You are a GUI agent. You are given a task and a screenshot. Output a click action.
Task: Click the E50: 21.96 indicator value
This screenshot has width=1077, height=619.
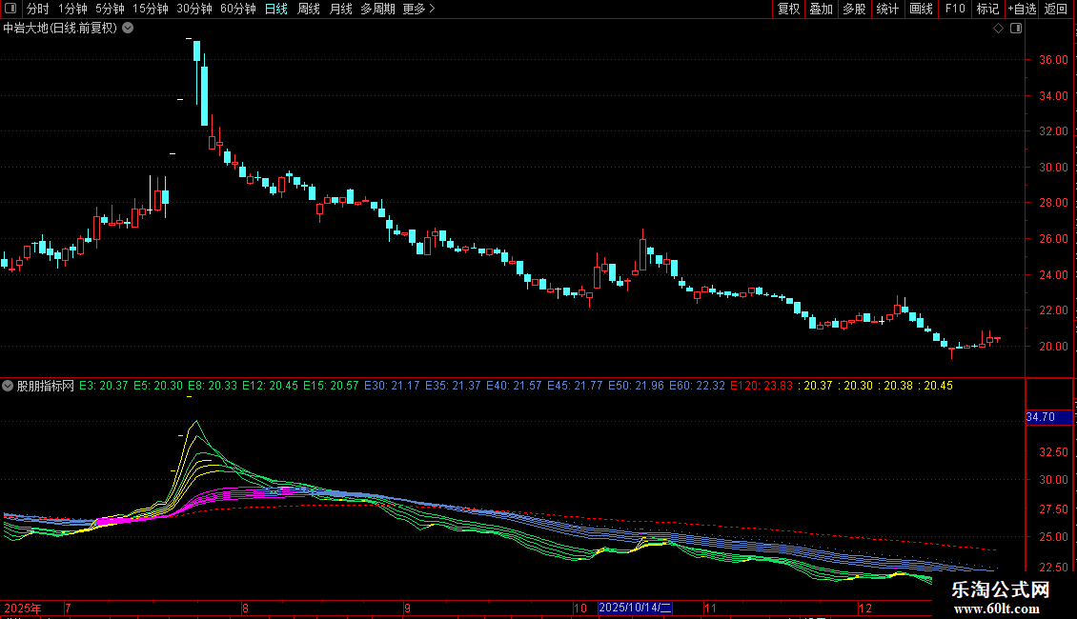pos(636,386)
